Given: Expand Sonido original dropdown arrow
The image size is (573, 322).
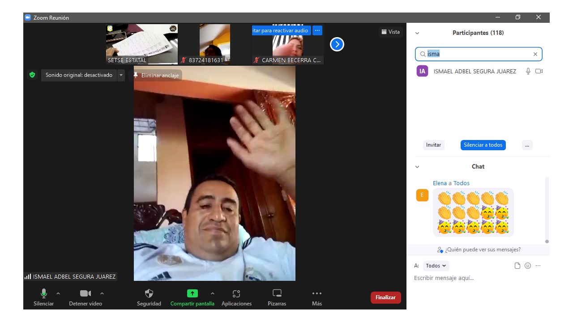Looking at the screenshot, I should coord(121,75).
